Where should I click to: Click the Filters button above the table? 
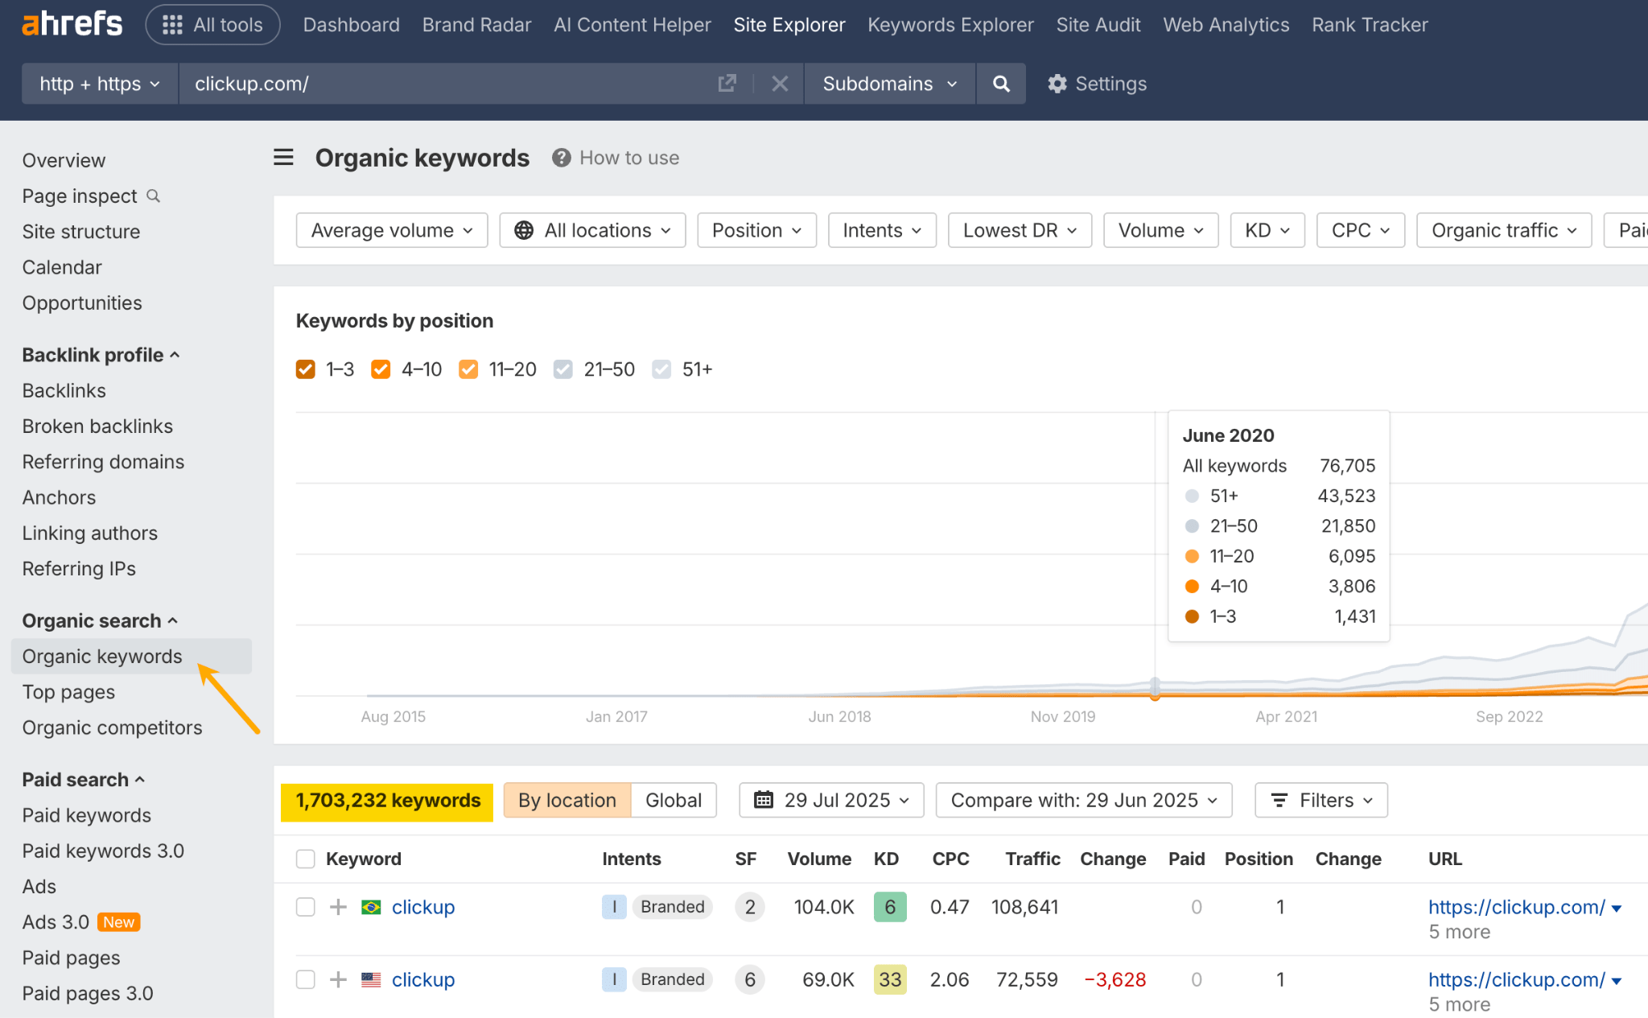(x=1320, y=800)
